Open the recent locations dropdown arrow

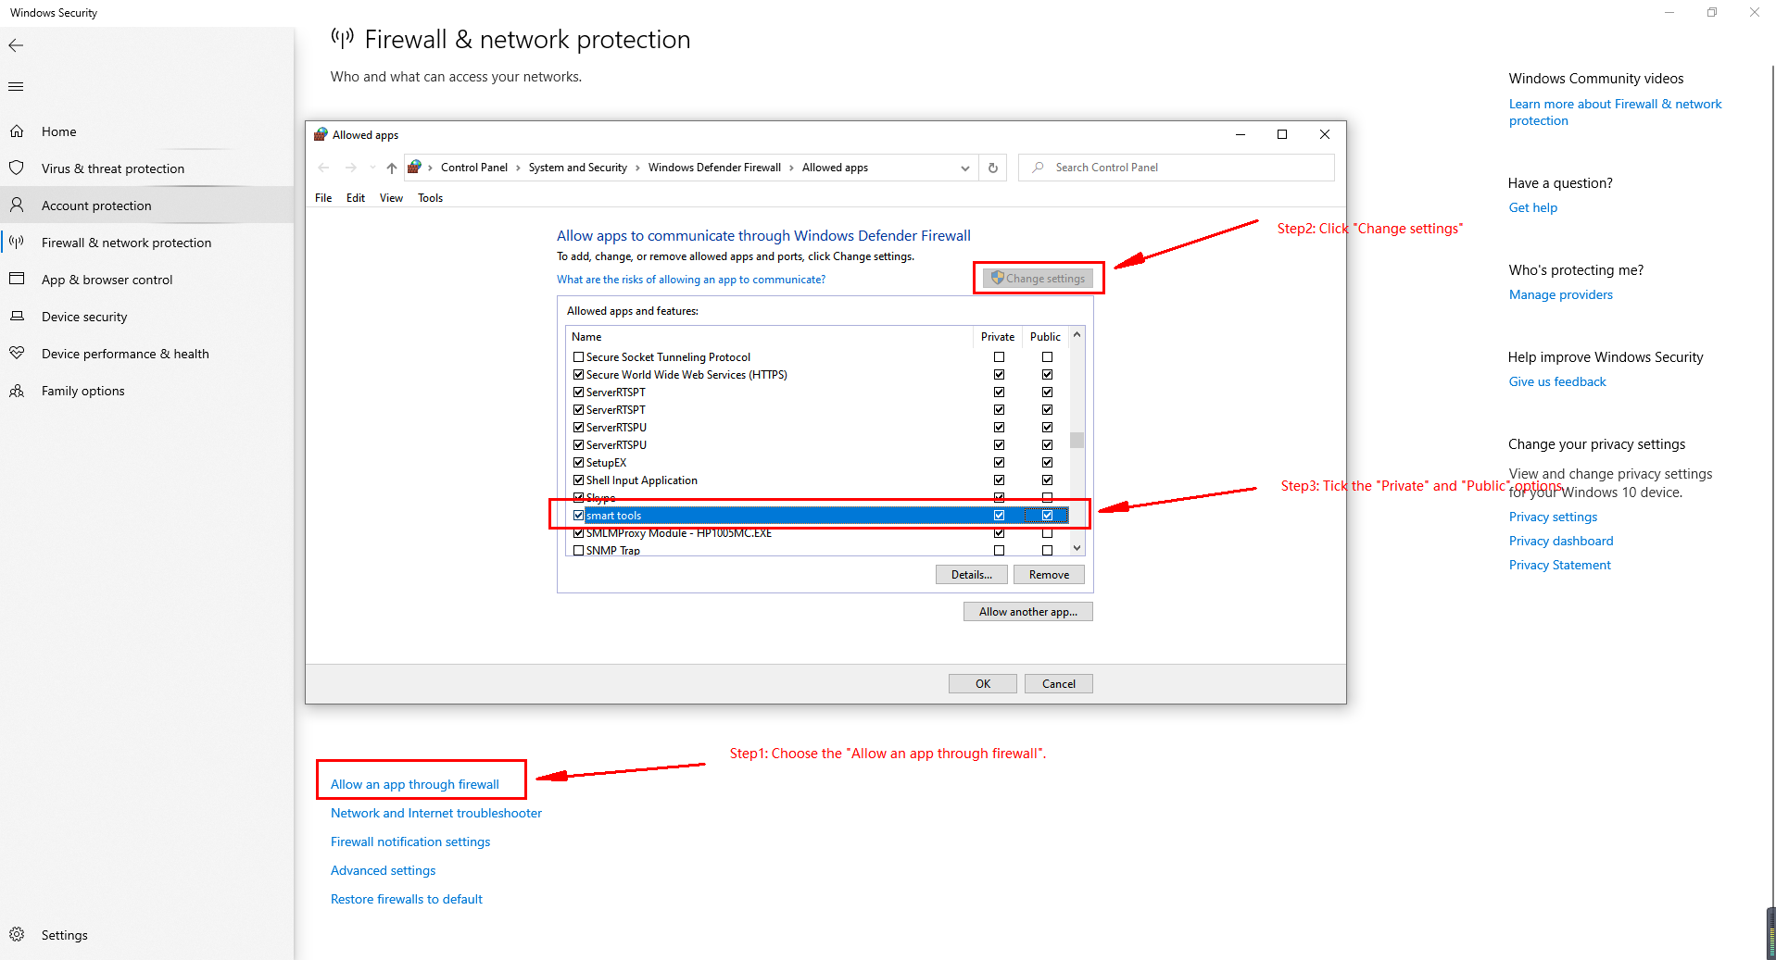(x=372, y=168)
